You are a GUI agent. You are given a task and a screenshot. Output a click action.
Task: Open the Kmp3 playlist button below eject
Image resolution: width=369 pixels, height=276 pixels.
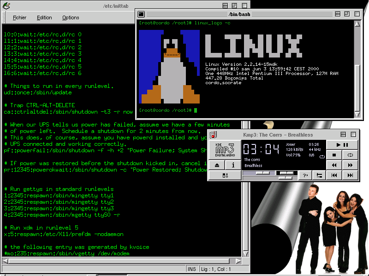tap(225, 175)
